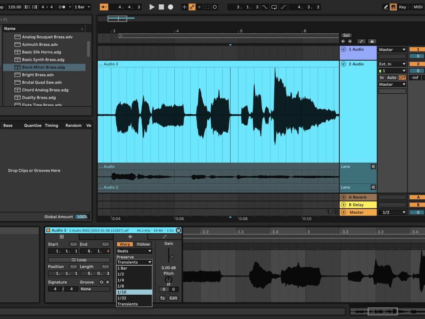Disable Warp in the clip view

click(125, 244)
